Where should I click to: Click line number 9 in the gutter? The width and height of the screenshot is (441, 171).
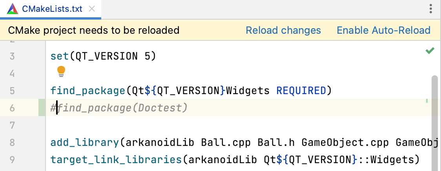(12, 160)
